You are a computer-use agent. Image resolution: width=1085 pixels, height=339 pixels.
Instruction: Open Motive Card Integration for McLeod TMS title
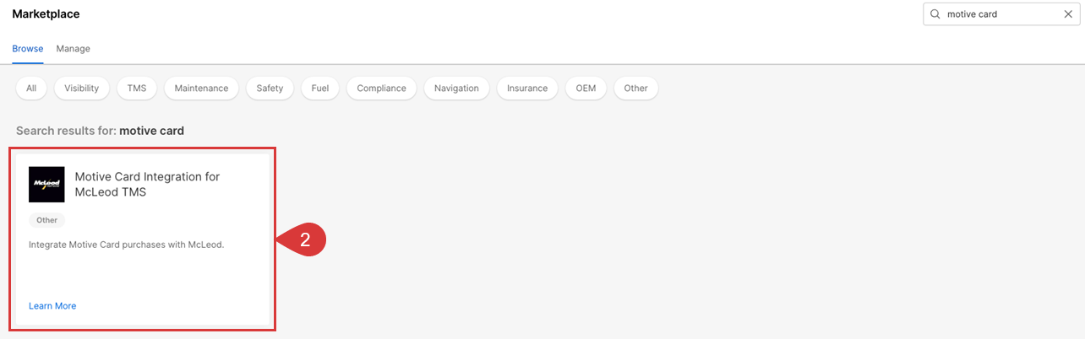point(147,184)
